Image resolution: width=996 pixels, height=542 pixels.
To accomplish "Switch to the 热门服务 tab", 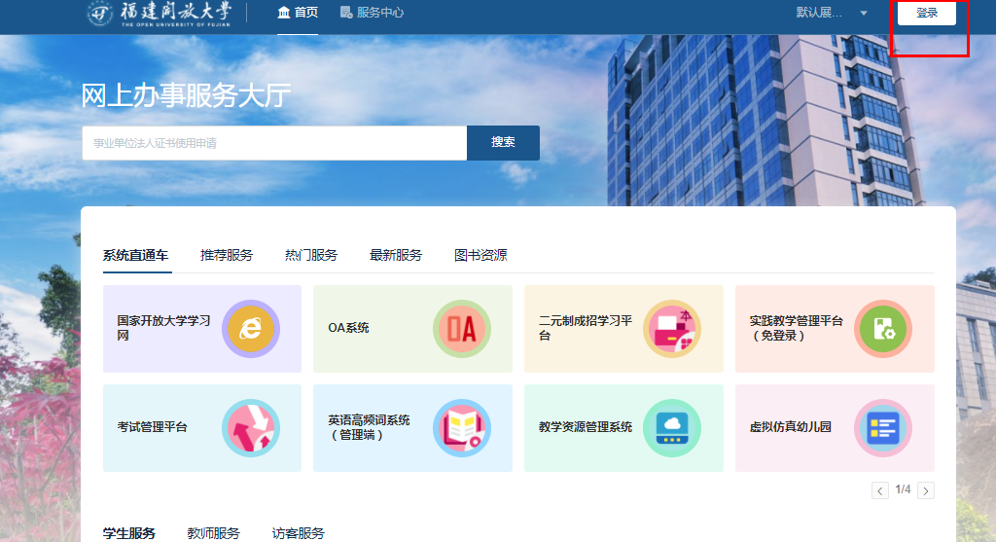I will point(311,255).
